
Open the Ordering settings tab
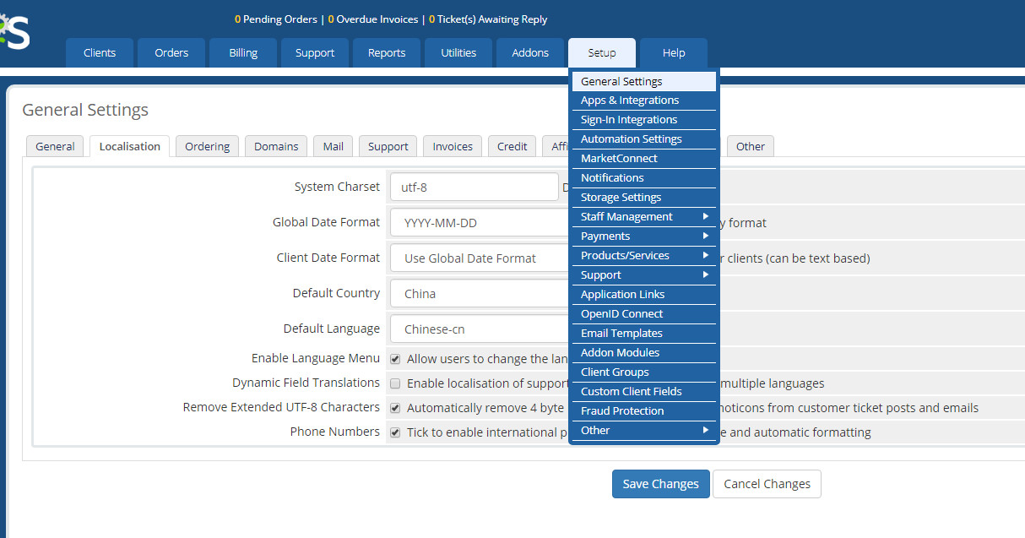tap(207, 146)
